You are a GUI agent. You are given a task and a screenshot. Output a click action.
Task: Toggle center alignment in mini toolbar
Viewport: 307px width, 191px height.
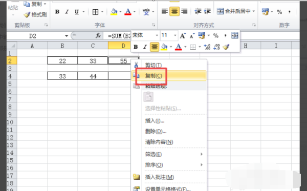(155, 47)
